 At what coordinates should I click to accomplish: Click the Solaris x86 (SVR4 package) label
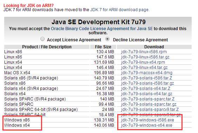[x=31, y=78]
